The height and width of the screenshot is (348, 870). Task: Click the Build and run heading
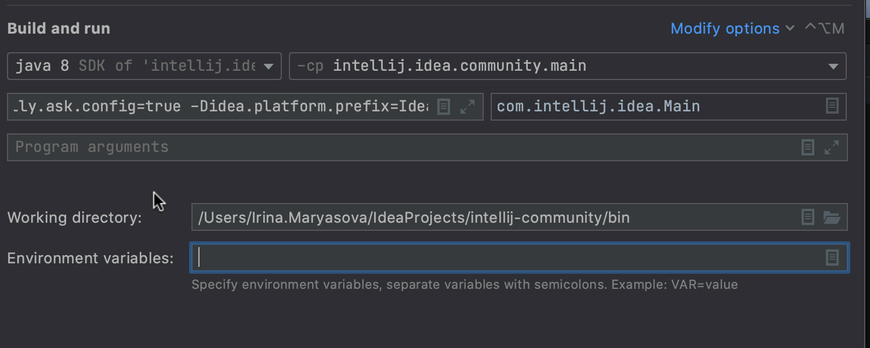(x=59, y=28)
